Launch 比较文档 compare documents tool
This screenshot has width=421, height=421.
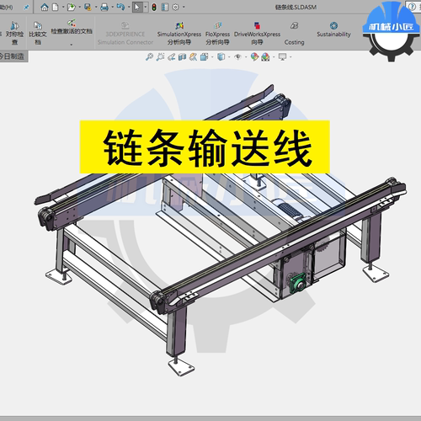(x=38, y=33)
